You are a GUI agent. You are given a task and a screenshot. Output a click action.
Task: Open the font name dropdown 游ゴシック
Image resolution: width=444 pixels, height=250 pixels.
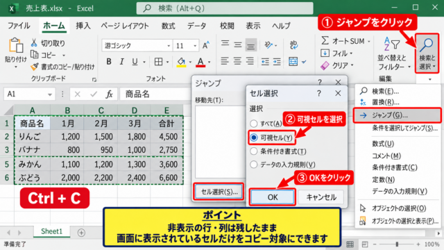169,46
